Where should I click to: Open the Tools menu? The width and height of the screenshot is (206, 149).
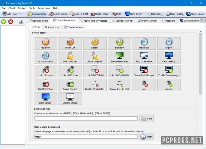coord(32,8)
